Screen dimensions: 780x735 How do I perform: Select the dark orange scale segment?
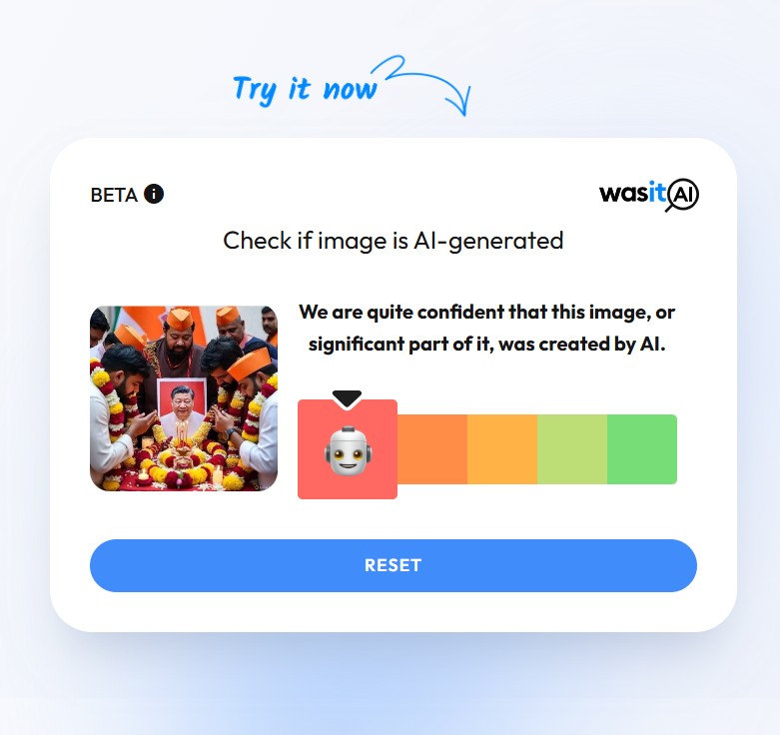432,449
